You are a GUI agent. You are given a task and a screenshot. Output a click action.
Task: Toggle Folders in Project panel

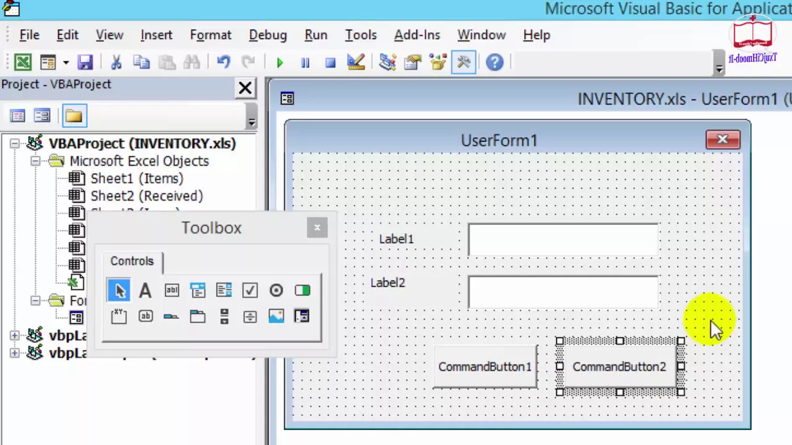coord(74,116)
